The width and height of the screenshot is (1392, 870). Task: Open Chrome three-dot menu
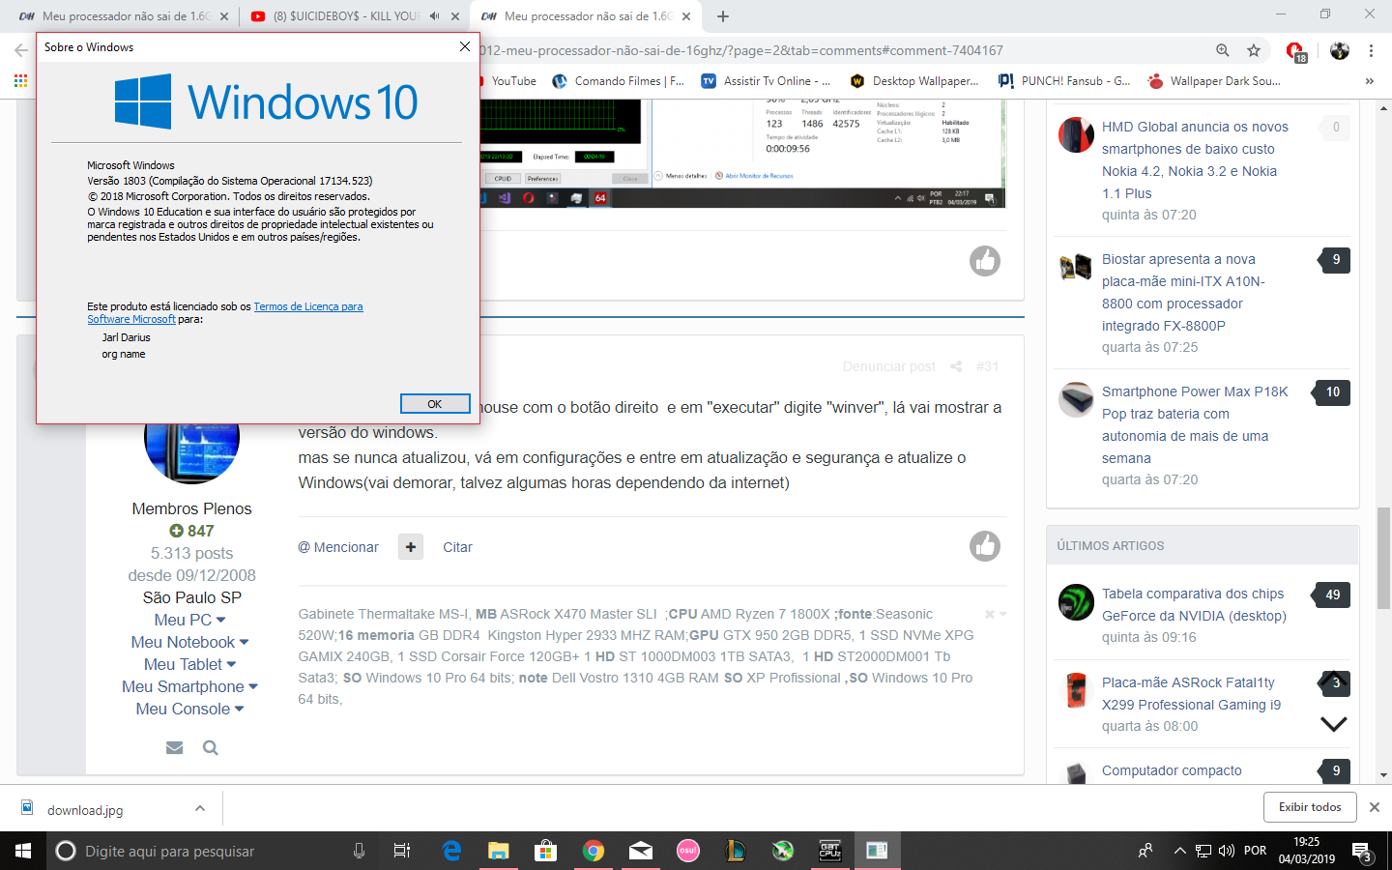point(1371,50)
